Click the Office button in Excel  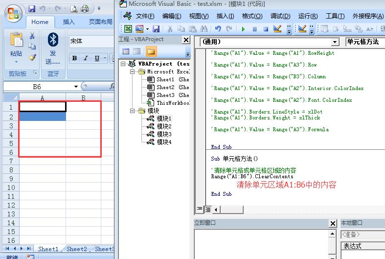pyautogui.click(x=14, y=14)
